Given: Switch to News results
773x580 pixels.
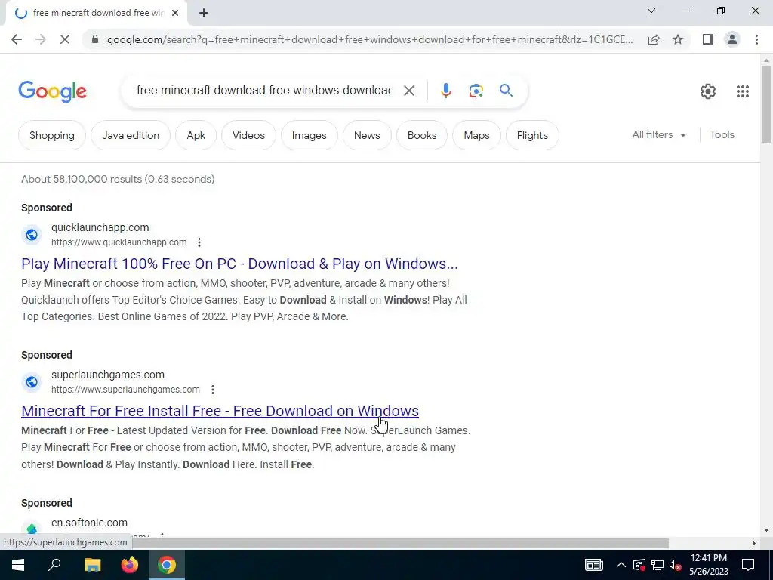Looking at the screenshot, I should point(367,136).
